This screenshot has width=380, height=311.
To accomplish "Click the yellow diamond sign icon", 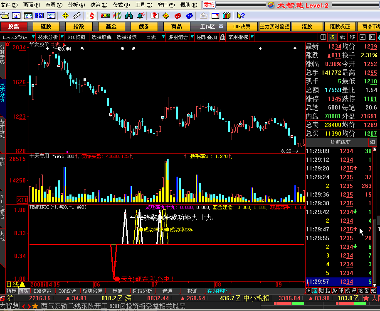I will click(x=166, y=16).
